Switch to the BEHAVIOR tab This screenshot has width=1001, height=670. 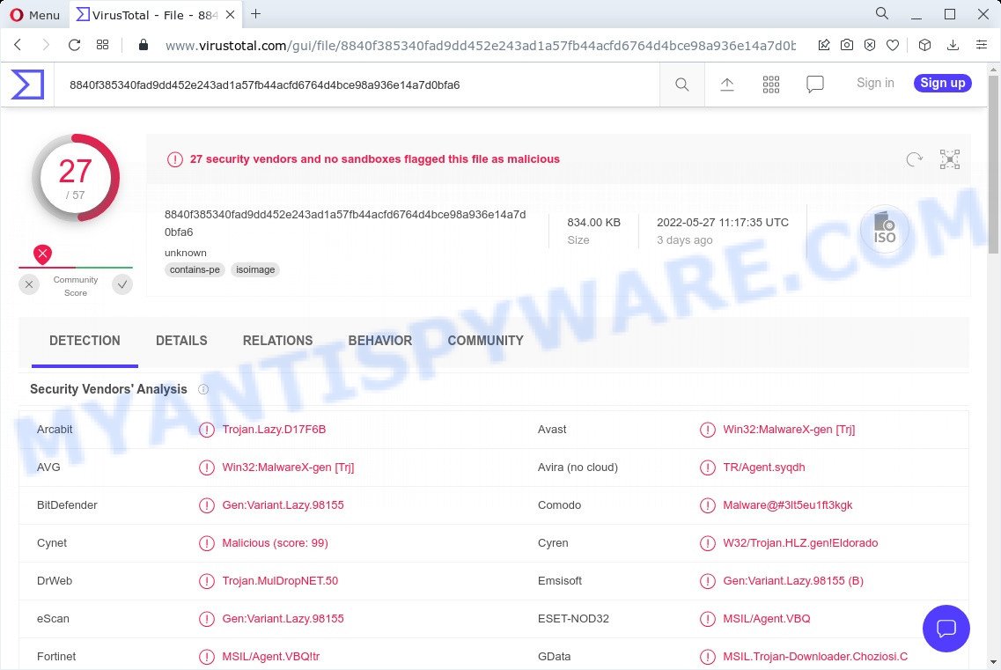pos(379,341)
